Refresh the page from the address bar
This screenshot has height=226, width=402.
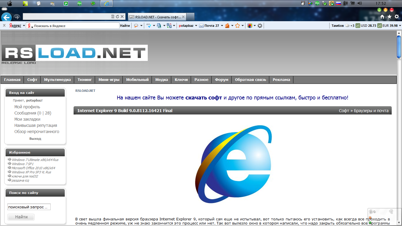(x=117, y=17)
